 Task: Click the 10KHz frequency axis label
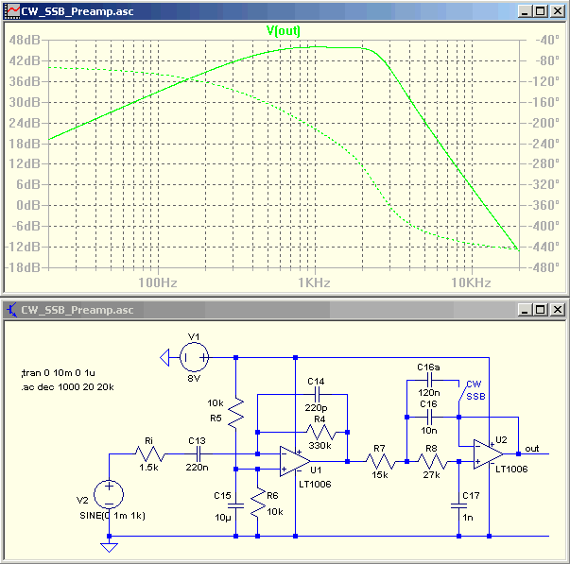[x=471, y=282]
